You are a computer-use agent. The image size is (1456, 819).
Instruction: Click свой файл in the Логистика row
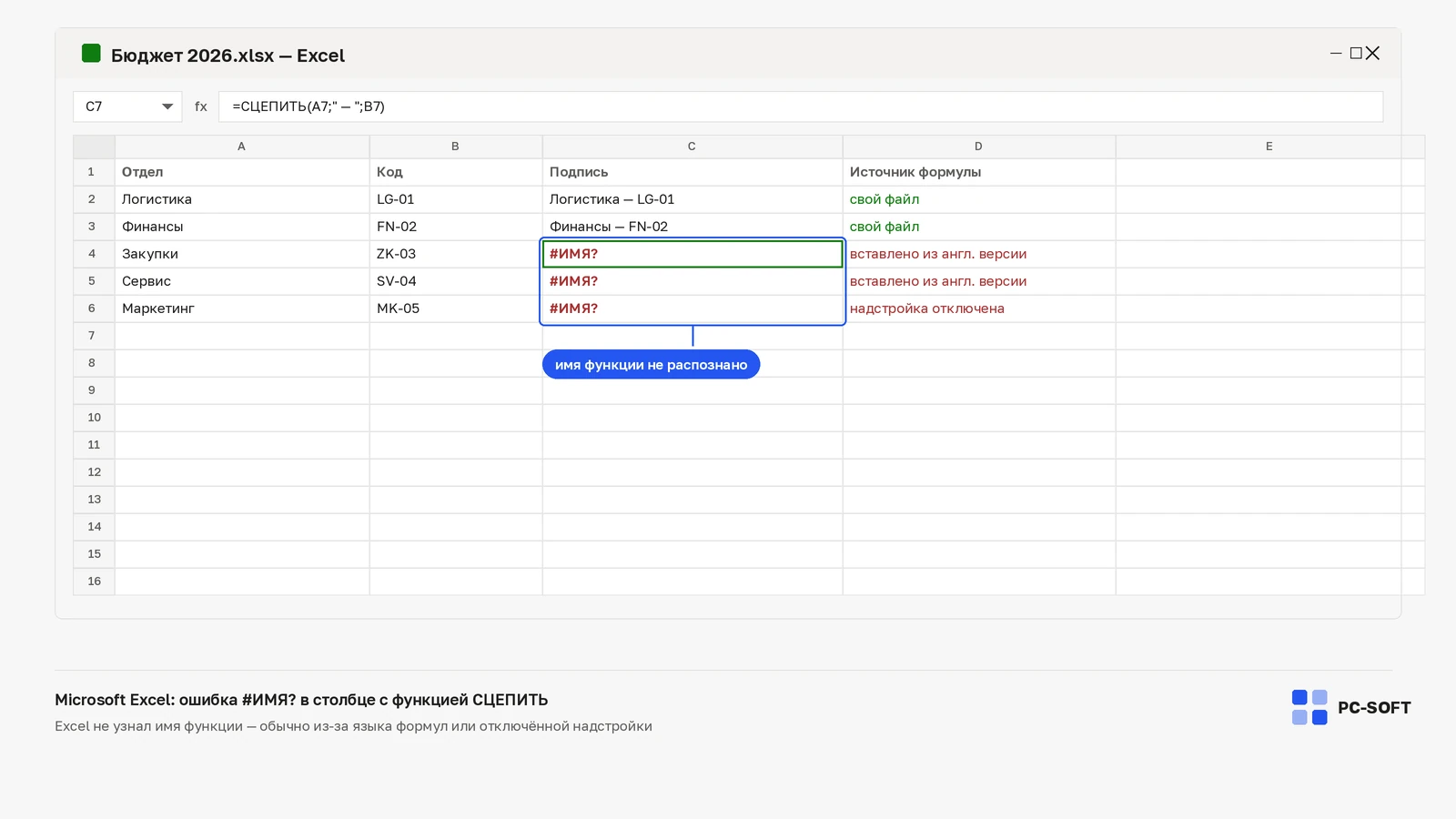pyautogui.click(x=979, y=199)
